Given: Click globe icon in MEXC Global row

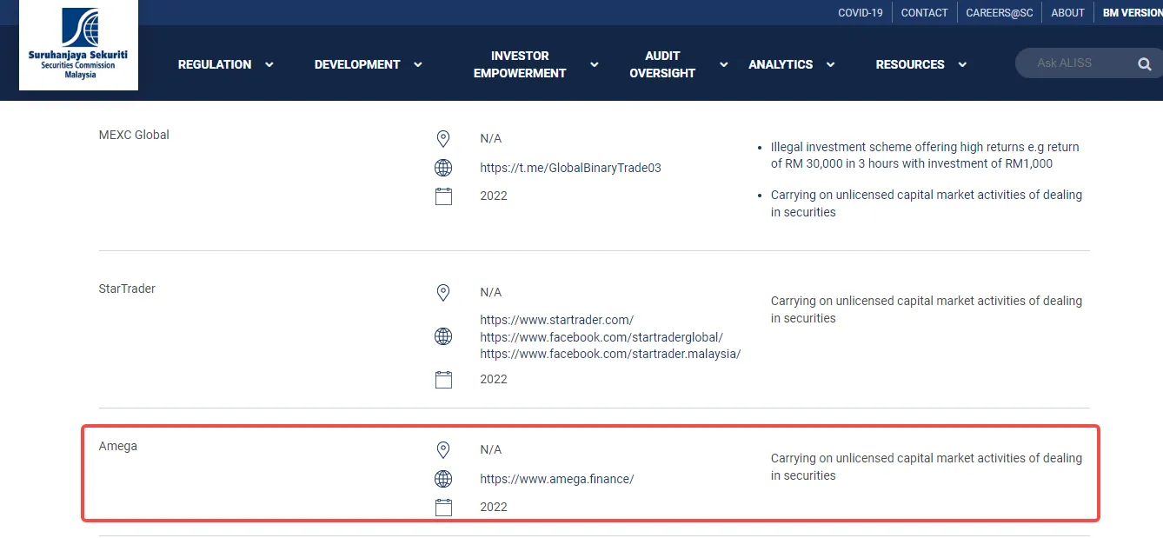Looking at the screenshot, I should click(443, 168).
